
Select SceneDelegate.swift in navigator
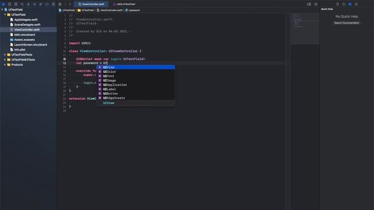[27, 24]
